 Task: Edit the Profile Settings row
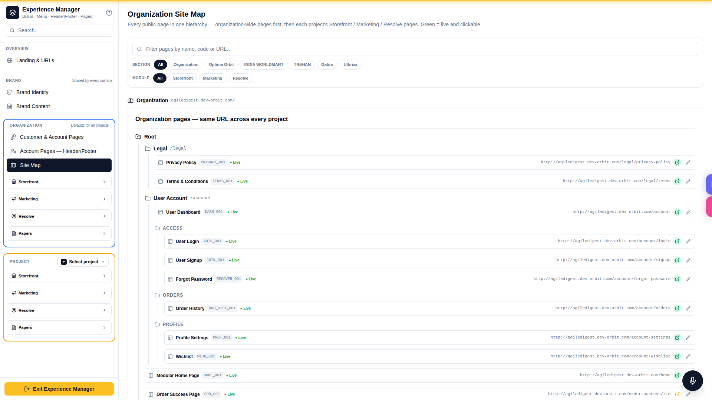[x=688, y=338]
